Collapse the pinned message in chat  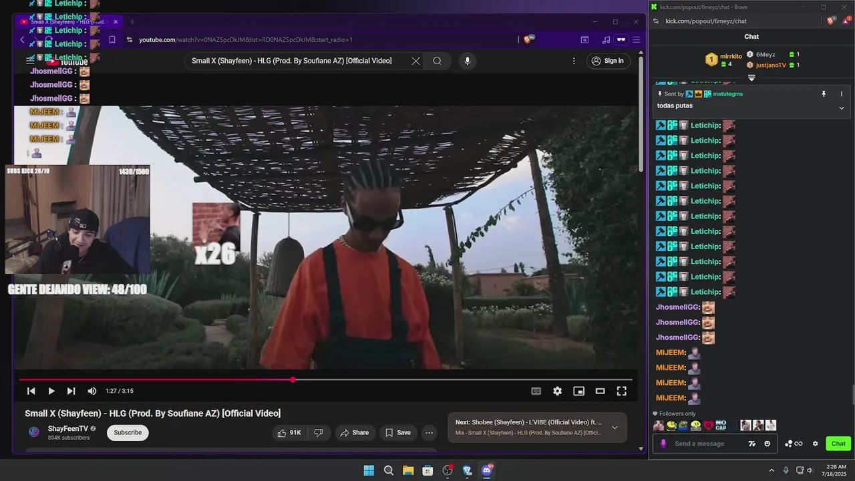841,108
